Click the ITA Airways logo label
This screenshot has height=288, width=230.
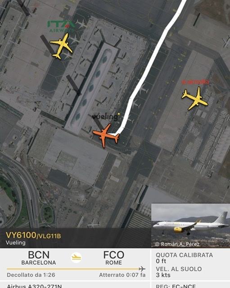61,26
